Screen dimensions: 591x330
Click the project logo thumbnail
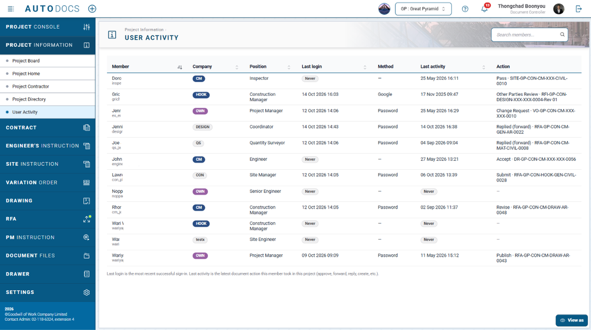[x=384, y=9]
